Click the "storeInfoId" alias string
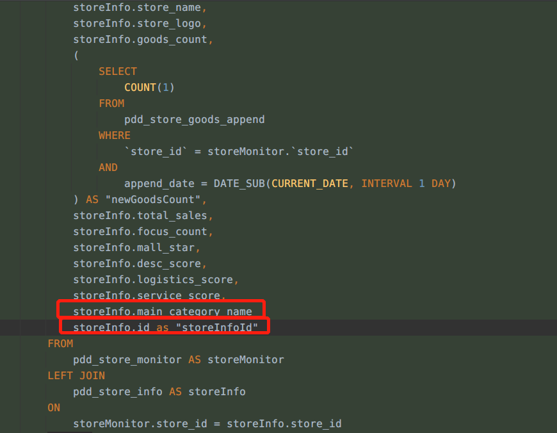557x433 pixels. point(217,327)
